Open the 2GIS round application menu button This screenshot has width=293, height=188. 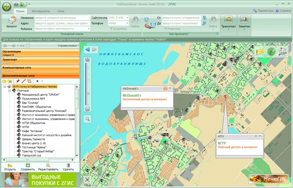coord(7,7)
